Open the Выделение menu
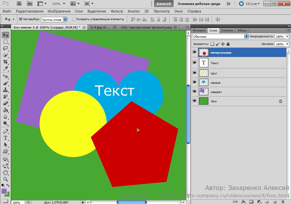The height and width of the screenshot is (204, 291). (x=97, y=11)
